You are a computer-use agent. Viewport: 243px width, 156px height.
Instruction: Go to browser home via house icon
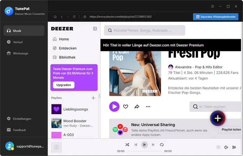55,17
